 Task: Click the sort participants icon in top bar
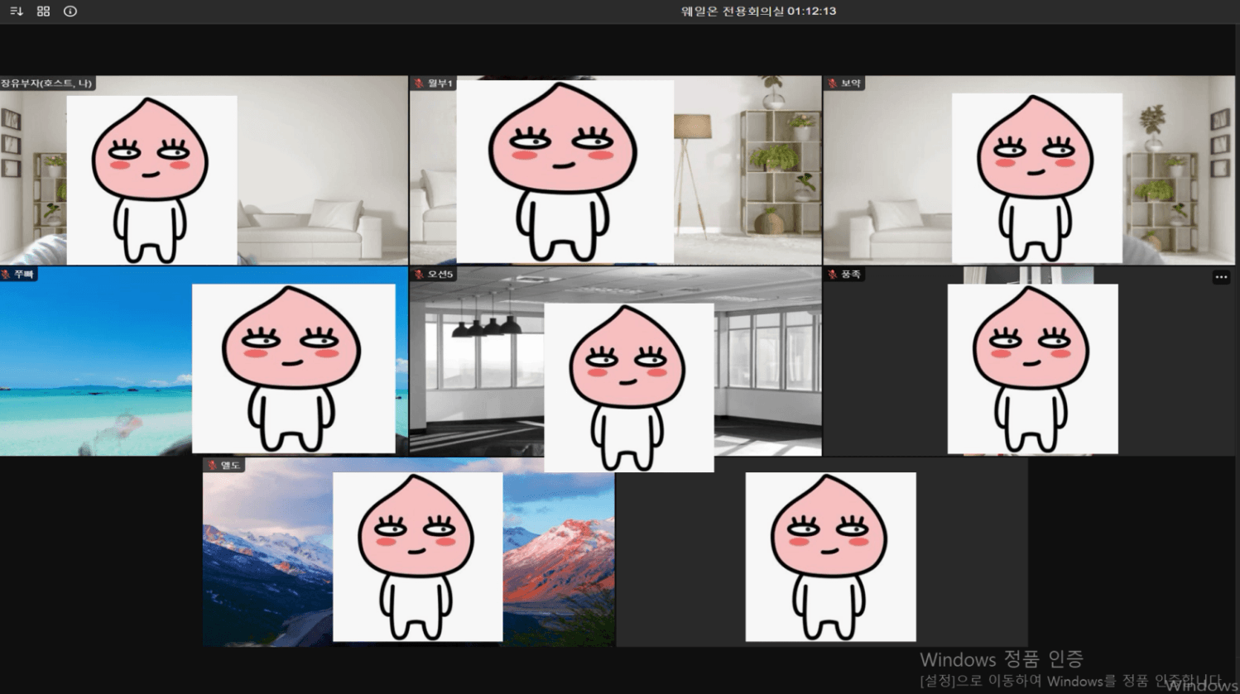click(17, 11)
